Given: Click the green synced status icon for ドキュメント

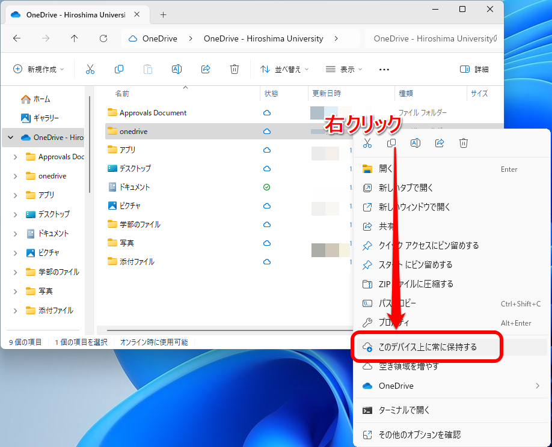Looking at the screenshot, I should [267, 187].
